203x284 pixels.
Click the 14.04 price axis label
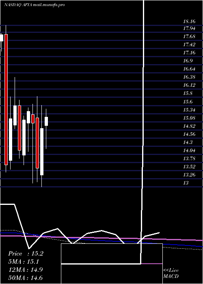coord(189,151)
